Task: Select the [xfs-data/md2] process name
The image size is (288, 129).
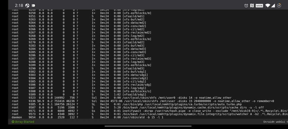Action: 134,23
